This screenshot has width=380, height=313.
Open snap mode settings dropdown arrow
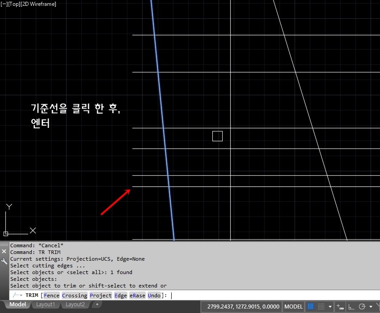point(330,307)
